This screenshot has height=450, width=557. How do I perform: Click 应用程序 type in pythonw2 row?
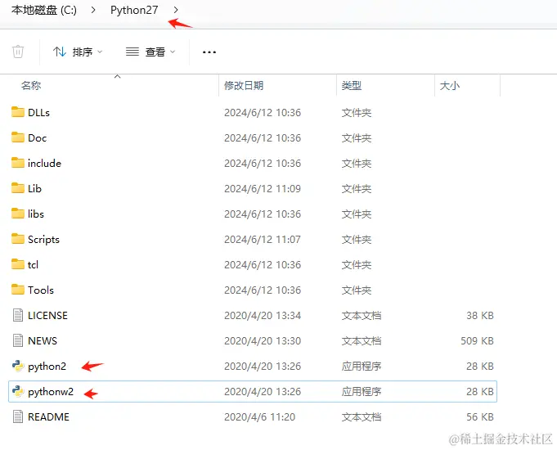pyautogui.click(x=362, y=392)
